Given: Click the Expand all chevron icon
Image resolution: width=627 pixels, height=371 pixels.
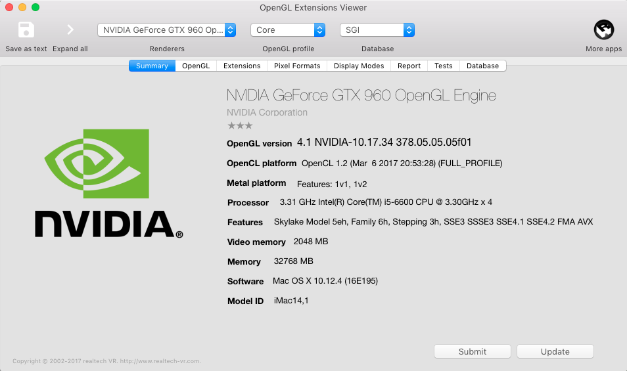Looking at the screenshot, I should 70,30.
